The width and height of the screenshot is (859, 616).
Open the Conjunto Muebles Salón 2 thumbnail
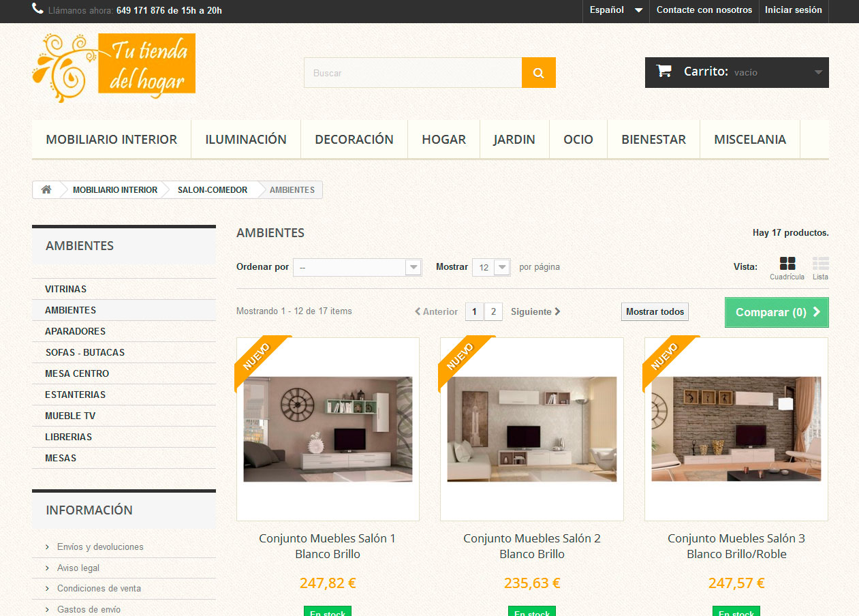(x=532, y=429)
